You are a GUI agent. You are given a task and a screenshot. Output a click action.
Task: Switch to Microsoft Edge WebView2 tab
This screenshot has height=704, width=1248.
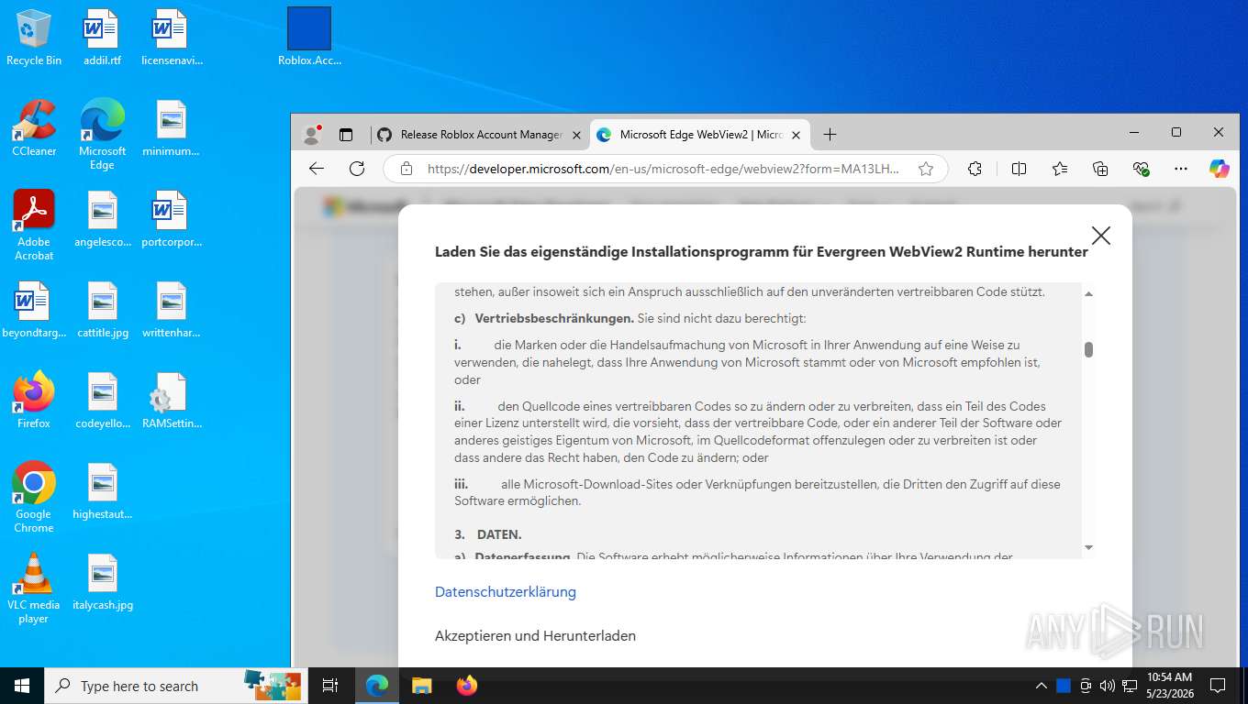[699, 135]
